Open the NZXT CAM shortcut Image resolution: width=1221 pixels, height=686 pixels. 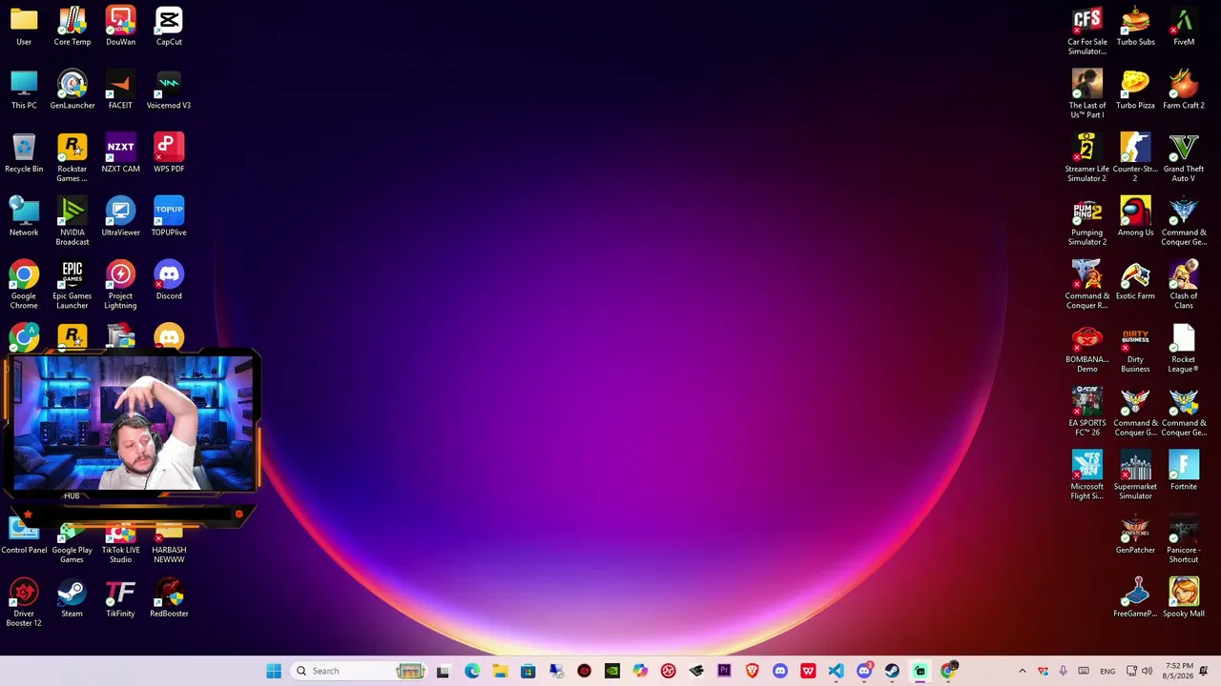(x=120, y=154)
